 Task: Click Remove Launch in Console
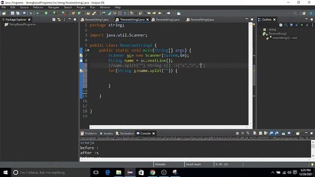click(x=243, y=133)
